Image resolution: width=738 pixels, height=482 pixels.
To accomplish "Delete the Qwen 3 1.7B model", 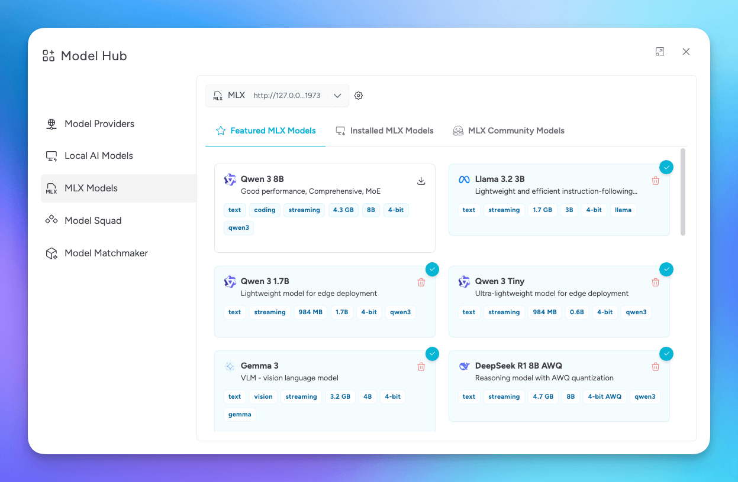I will click(421, 282).
